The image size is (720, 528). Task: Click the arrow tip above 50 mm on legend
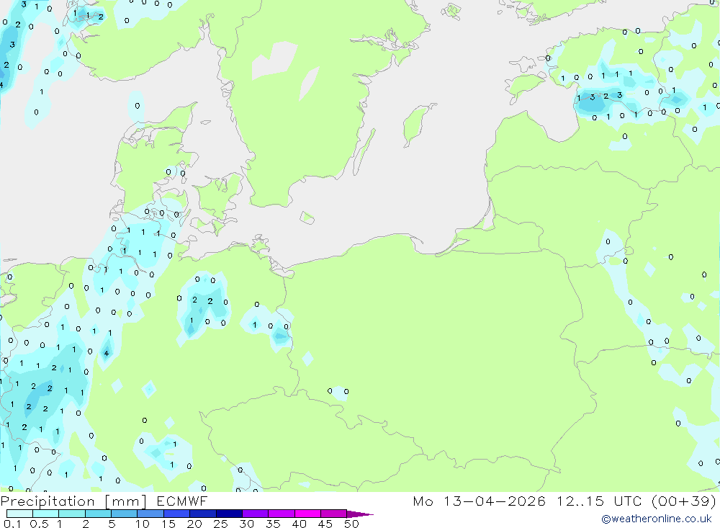[360, 514]
